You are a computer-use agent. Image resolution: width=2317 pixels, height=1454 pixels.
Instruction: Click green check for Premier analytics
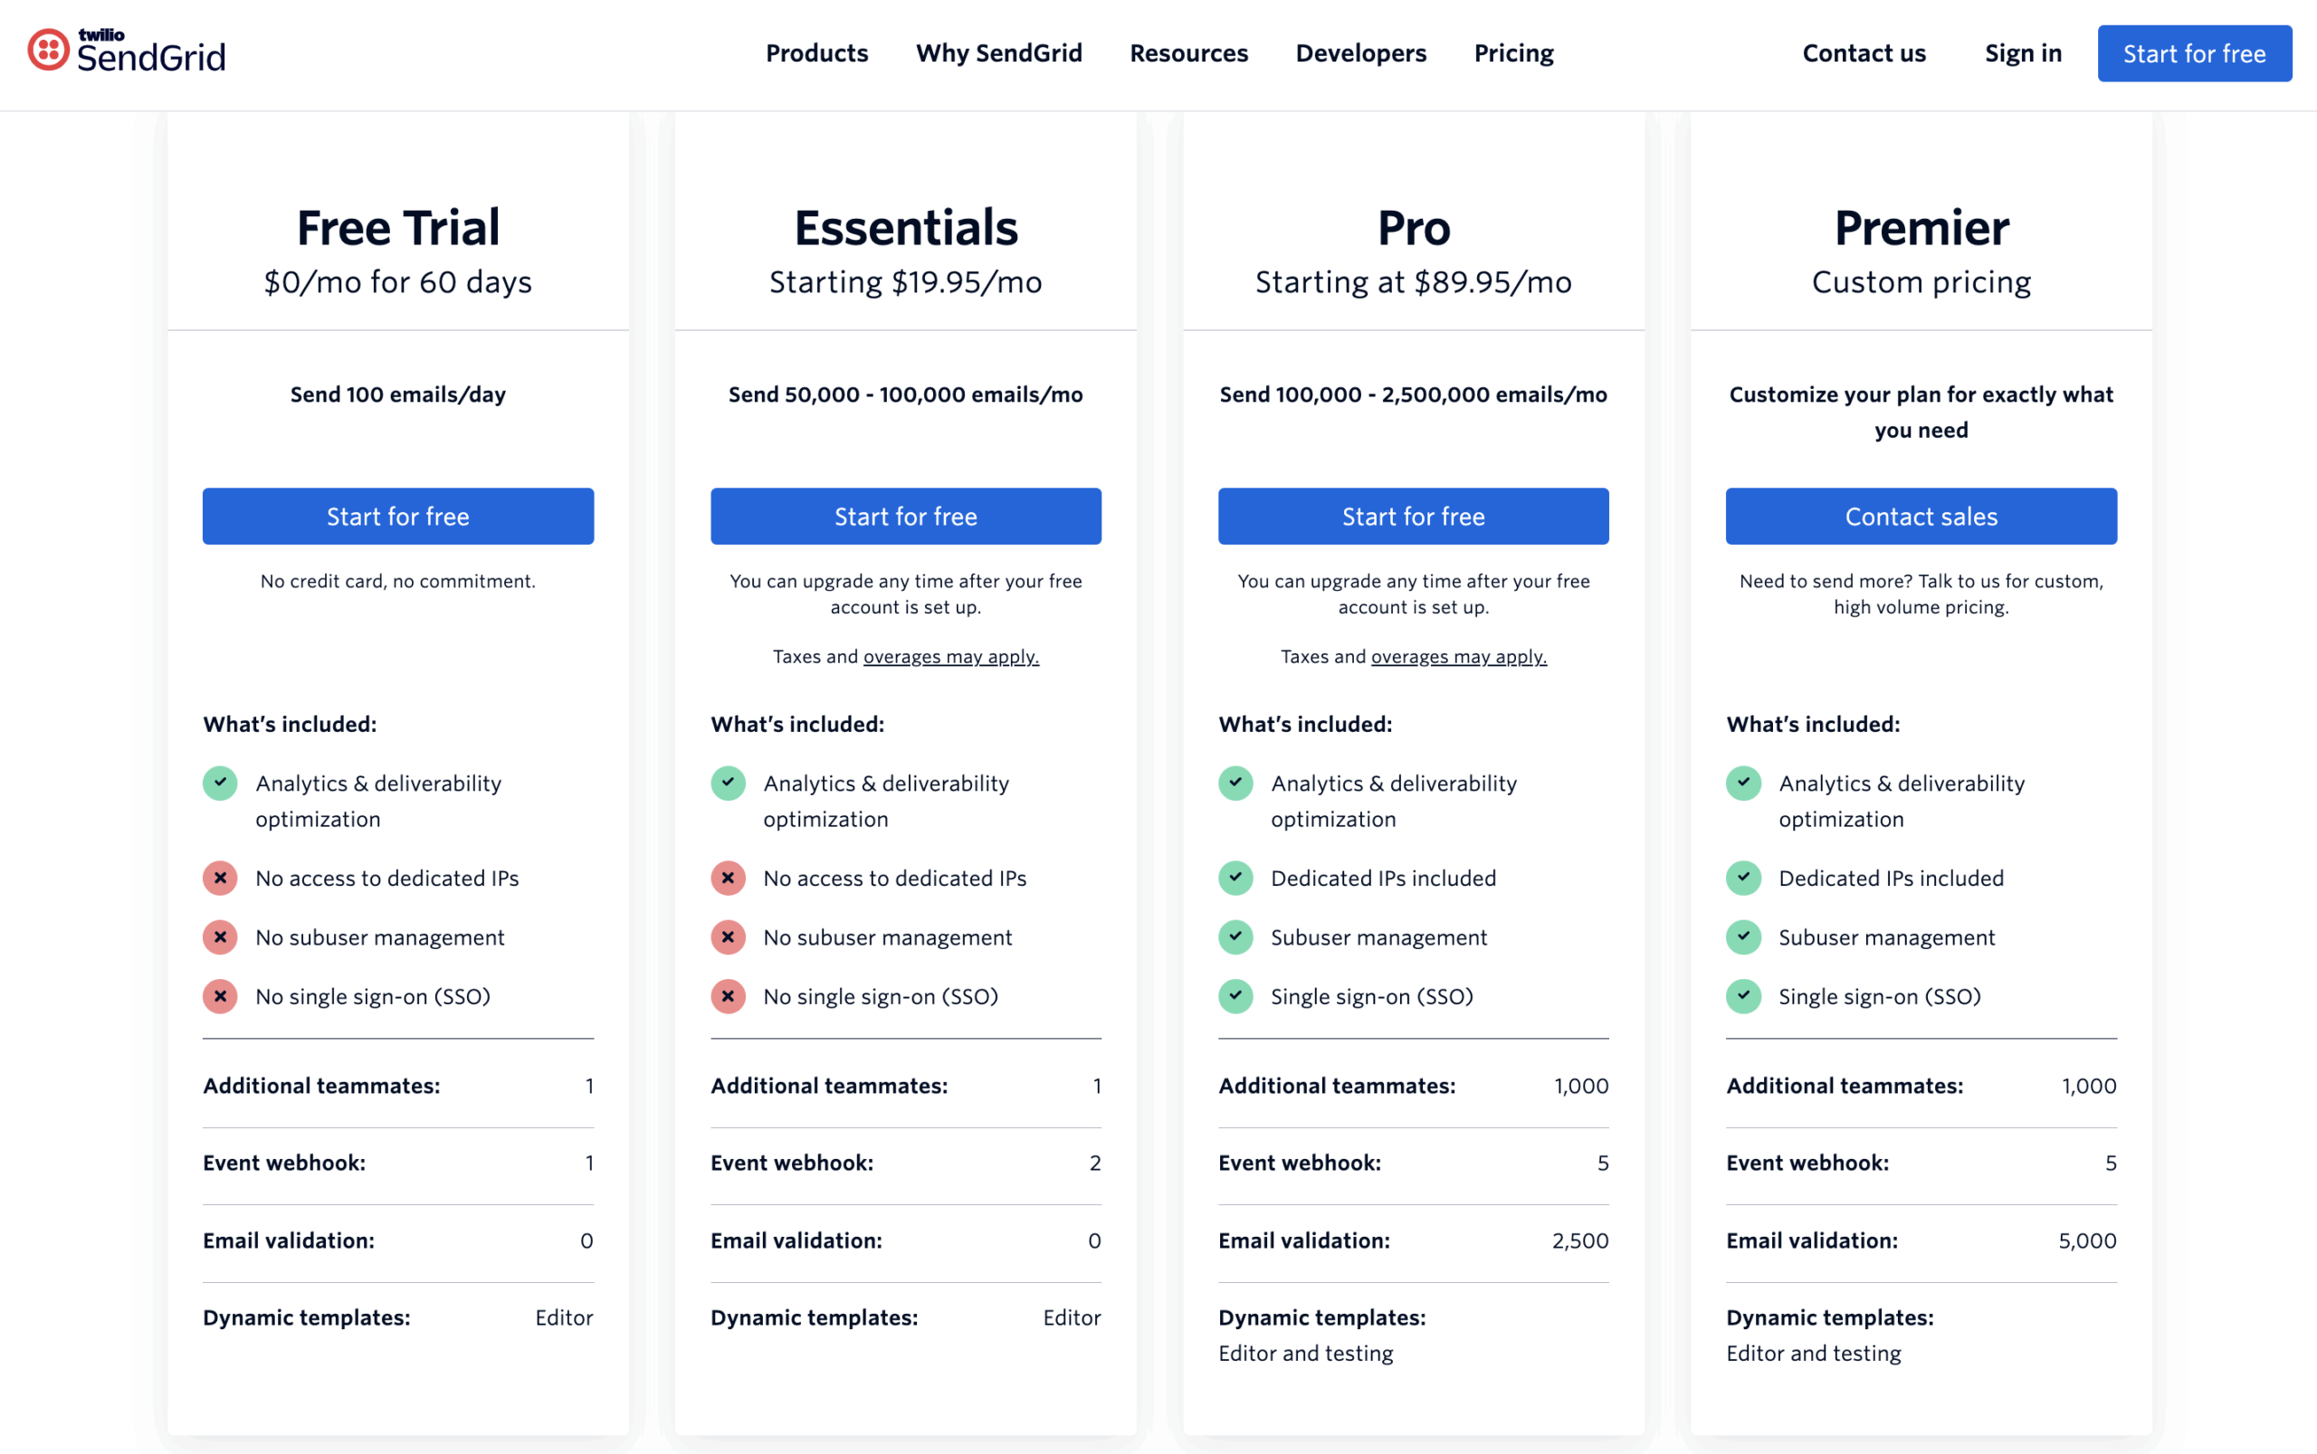click(1744, 783)
